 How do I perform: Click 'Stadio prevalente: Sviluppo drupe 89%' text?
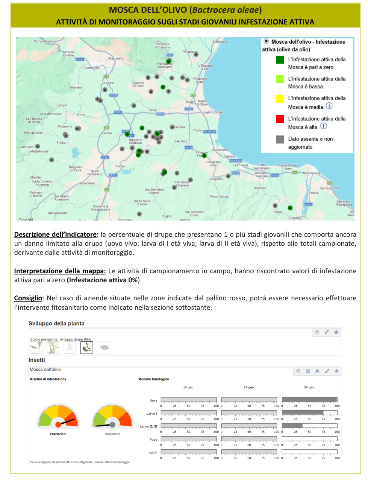pos(61,339)
